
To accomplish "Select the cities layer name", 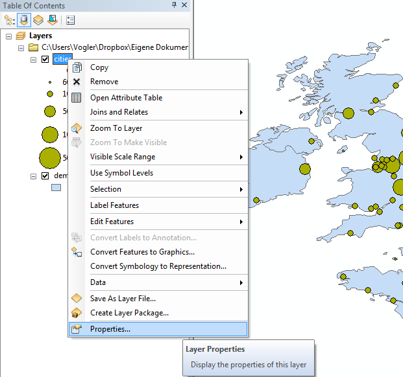I will [x=62, y=59].
